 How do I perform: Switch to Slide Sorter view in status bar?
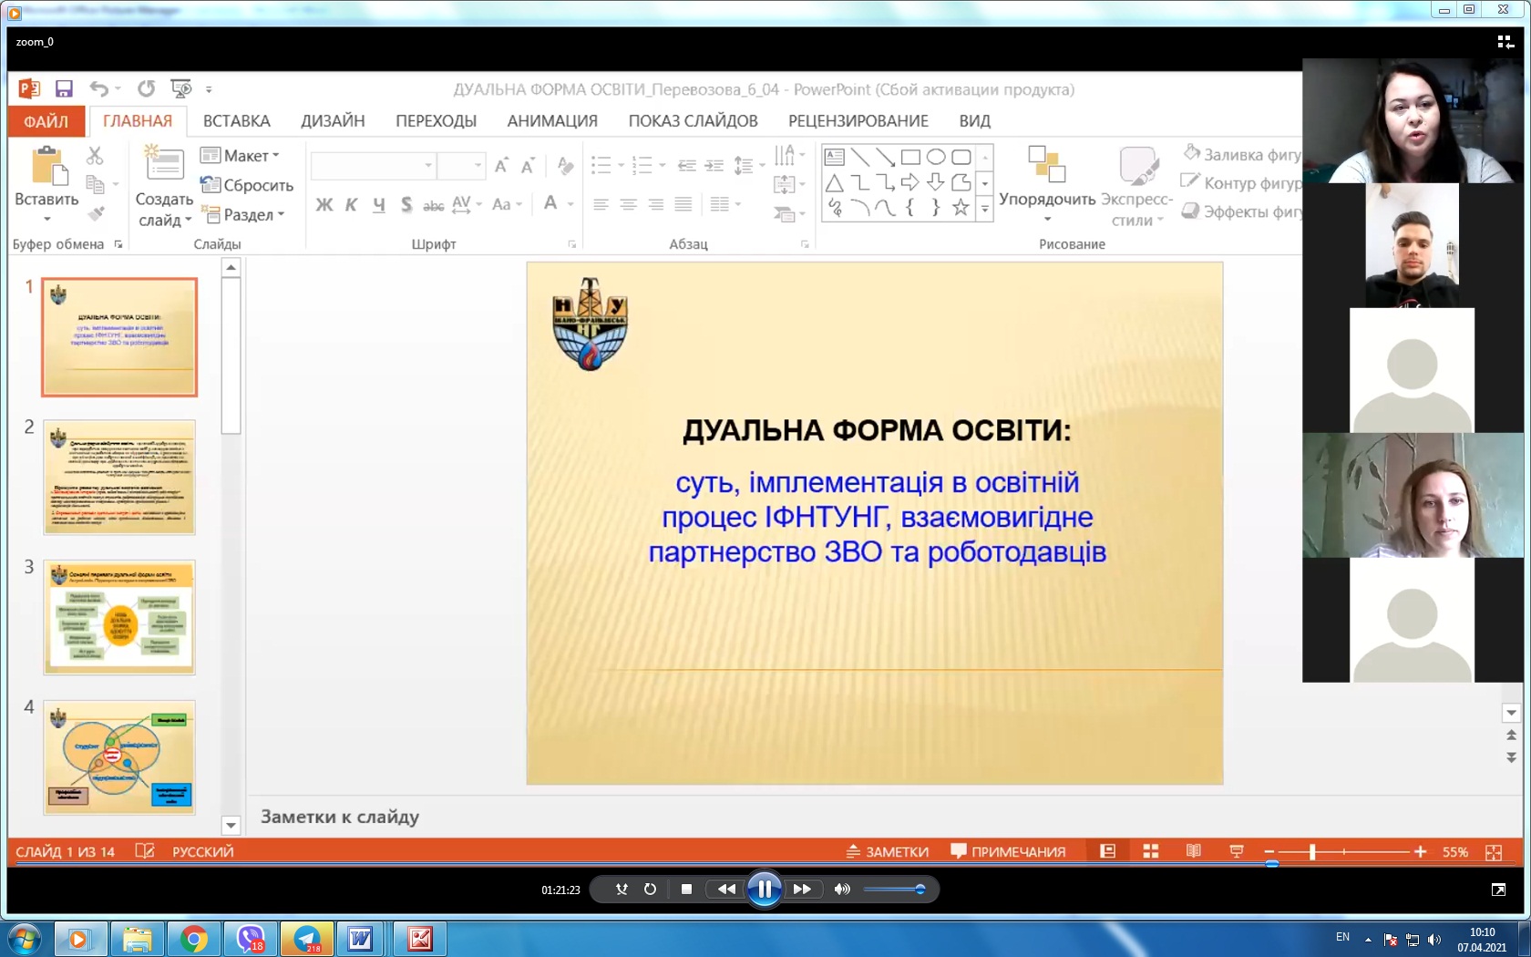1150,851
